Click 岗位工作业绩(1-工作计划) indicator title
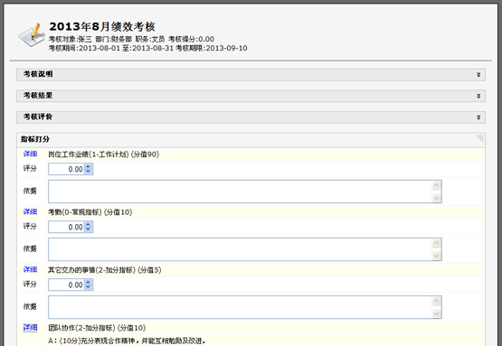The width and height of the screenshot is (502, 346). (x=103, y=154)
